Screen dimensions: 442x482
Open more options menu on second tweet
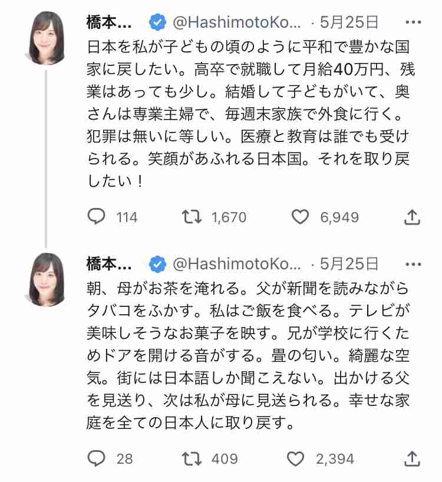pos(413,263)
